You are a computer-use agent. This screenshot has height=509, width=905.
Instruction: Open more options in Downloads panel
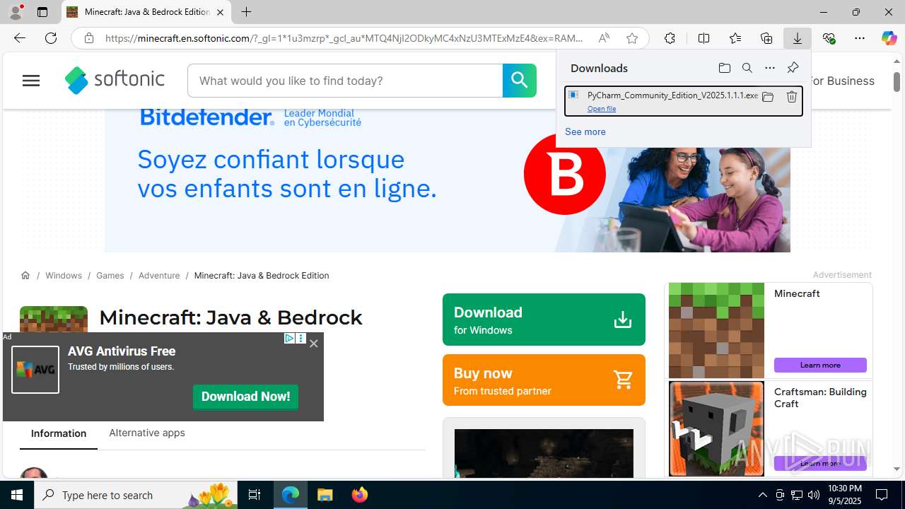770,68
